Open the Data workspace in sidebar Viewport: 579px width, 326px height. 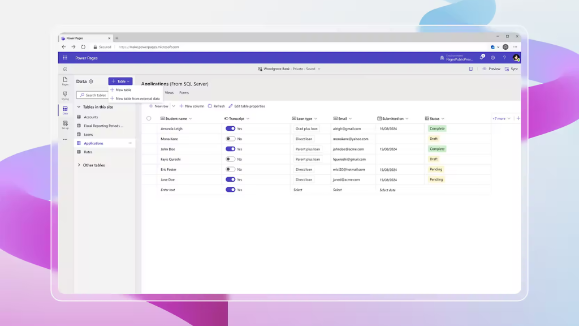[65, 110]
